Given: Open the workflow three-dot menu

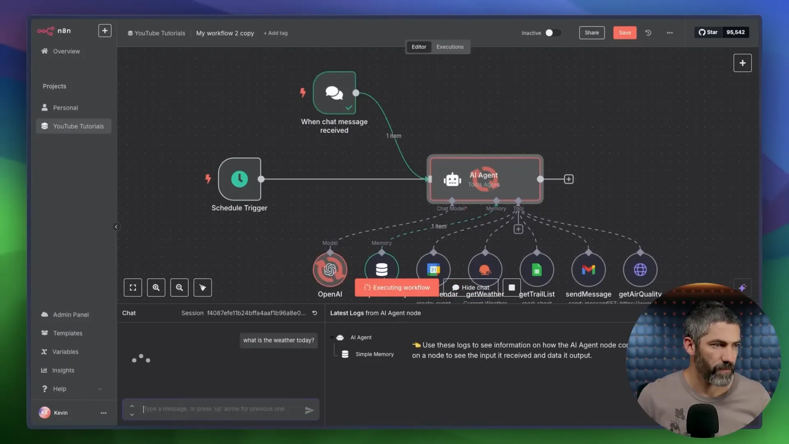Looking at the screenshot, I should [670, 32].
